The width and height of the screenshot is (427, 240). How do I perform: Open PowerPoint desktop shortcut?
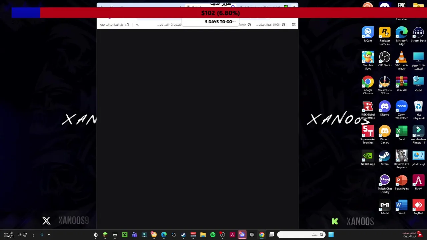(402, 182)
